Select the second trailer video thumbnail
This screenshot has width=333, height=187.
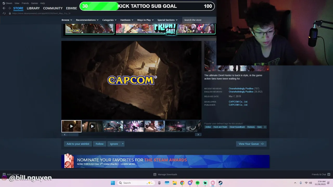coord(92,126)
